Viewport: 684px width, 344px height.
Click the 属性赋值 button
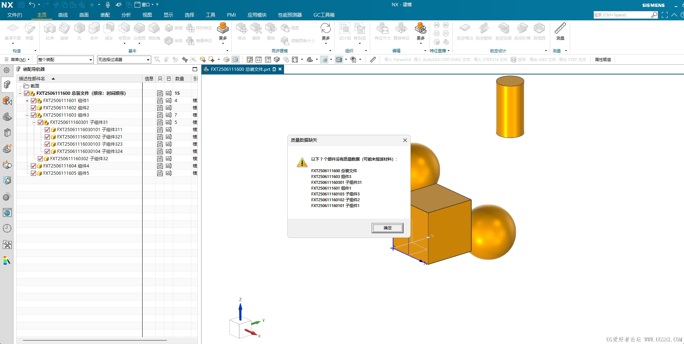[x=603, y=60]
